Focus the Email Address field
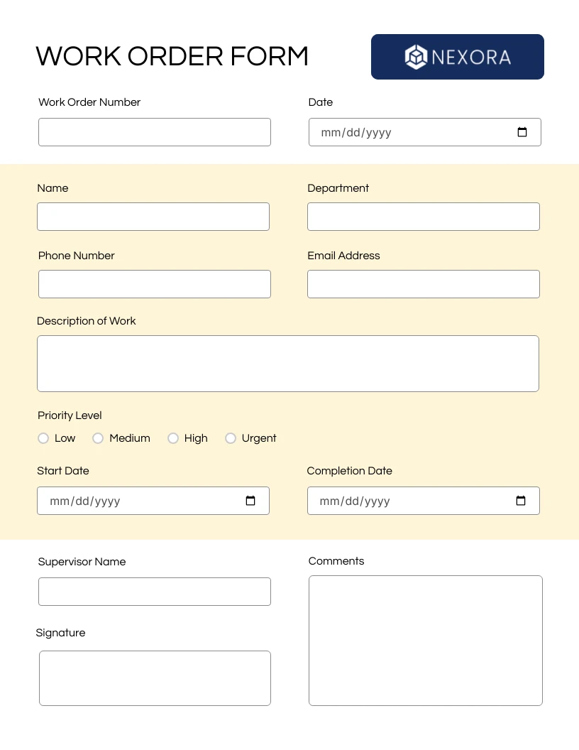The image size is (579, 750). (x=424, y=284)
